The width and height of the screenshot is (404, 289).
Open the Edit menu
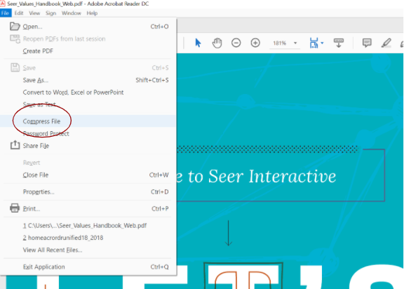coord(18,13)
